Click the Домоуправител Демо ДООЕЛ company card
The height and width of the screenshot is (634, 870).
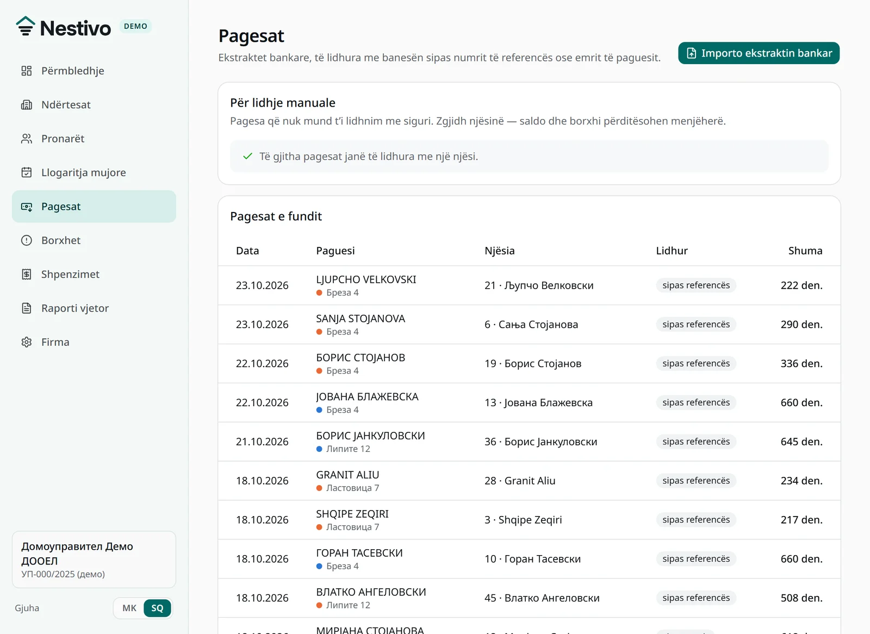(94, 560)
